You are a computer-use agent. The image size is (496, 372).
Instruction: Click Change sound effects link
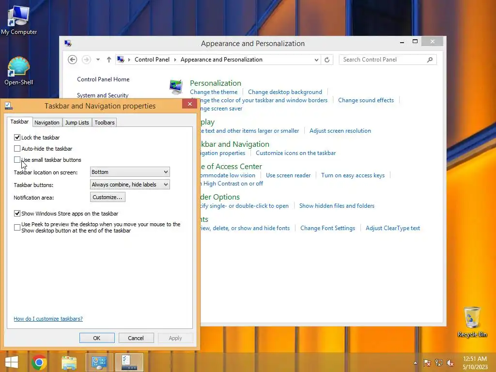click(366, 100)
